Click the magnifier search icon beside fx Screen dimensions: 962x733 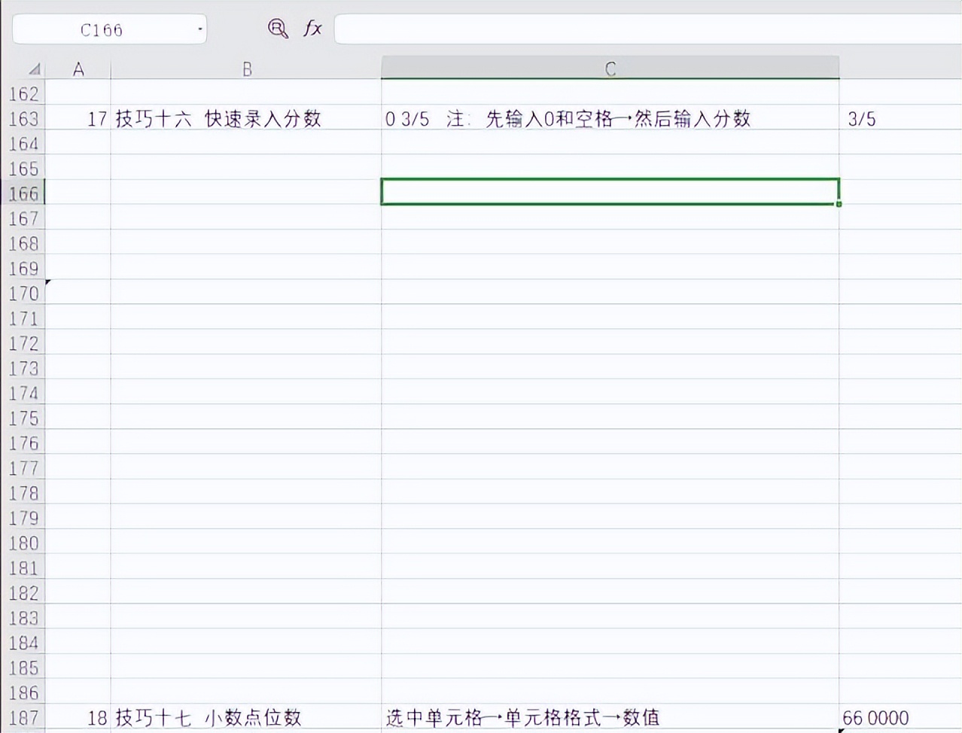pyautogui.click(x=278, y=29)
